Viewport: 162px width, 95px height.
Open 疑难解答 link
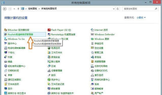pyautogui.click(x=99, y=89)
